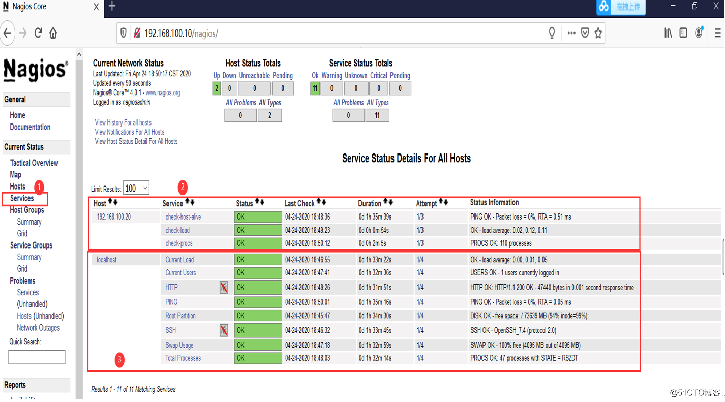725x402 pixels.
Task: Open Grid under Service Groups
Action: pos(22,269)
